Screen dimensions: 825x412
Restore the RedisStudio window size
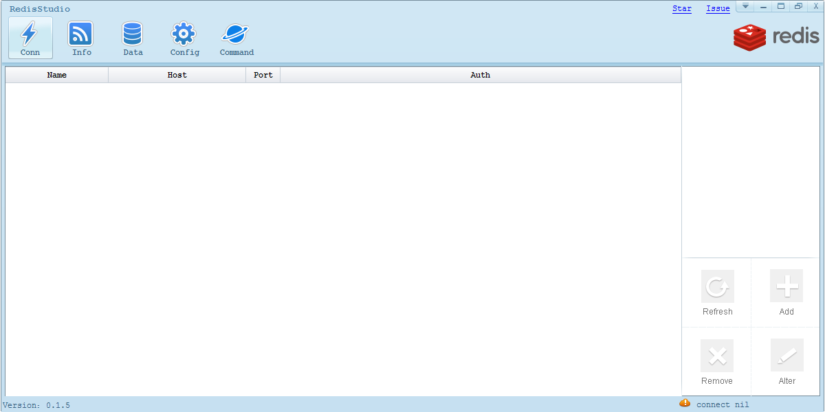[x=798, y=6]
